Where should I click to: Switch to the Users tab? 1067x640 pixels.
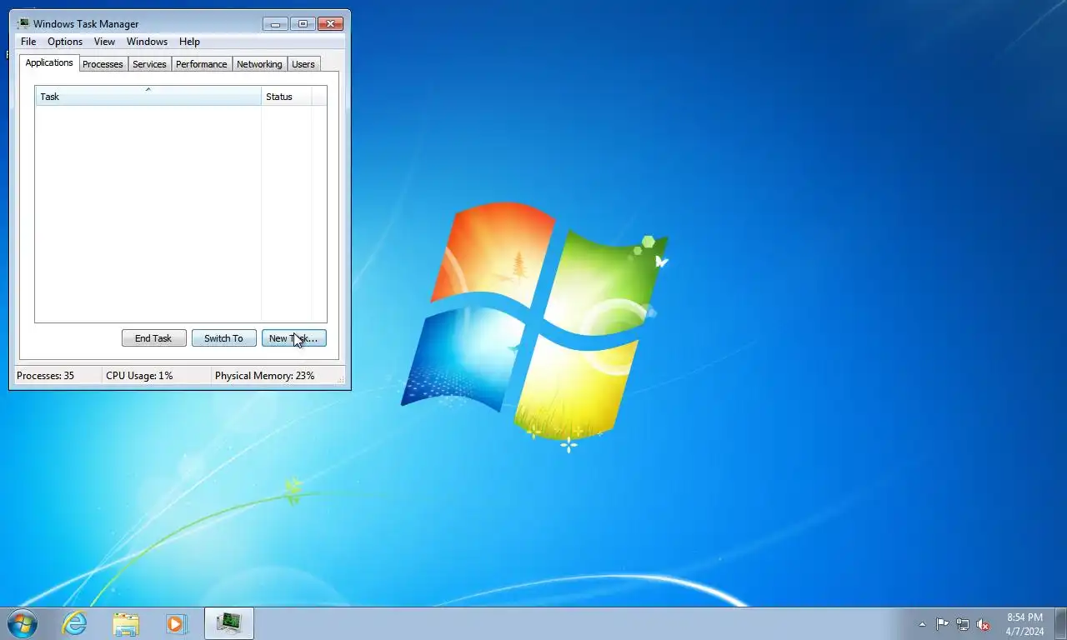pos(303,64)
